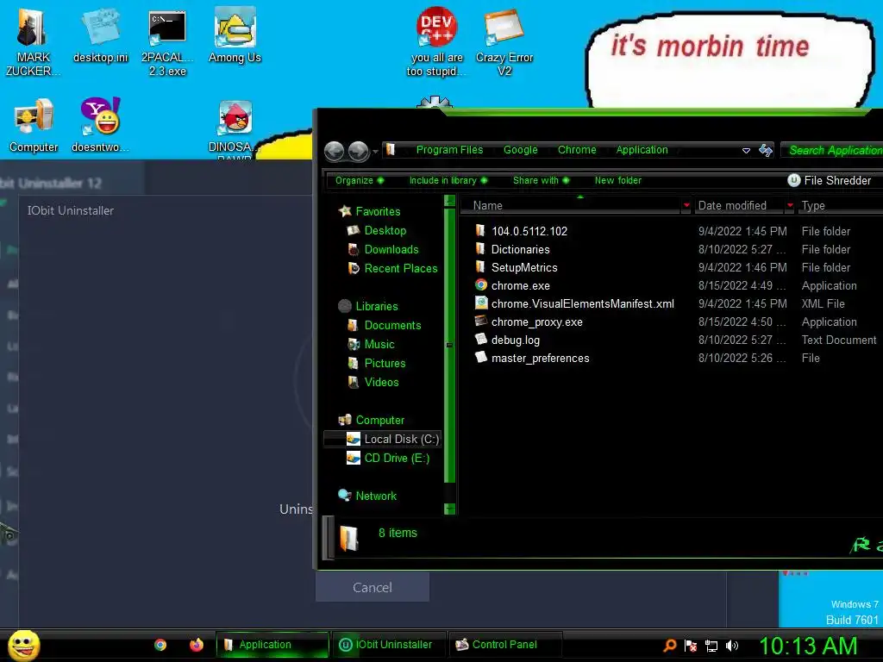Click Chrome in address breadcrumb

coord(577,150)
